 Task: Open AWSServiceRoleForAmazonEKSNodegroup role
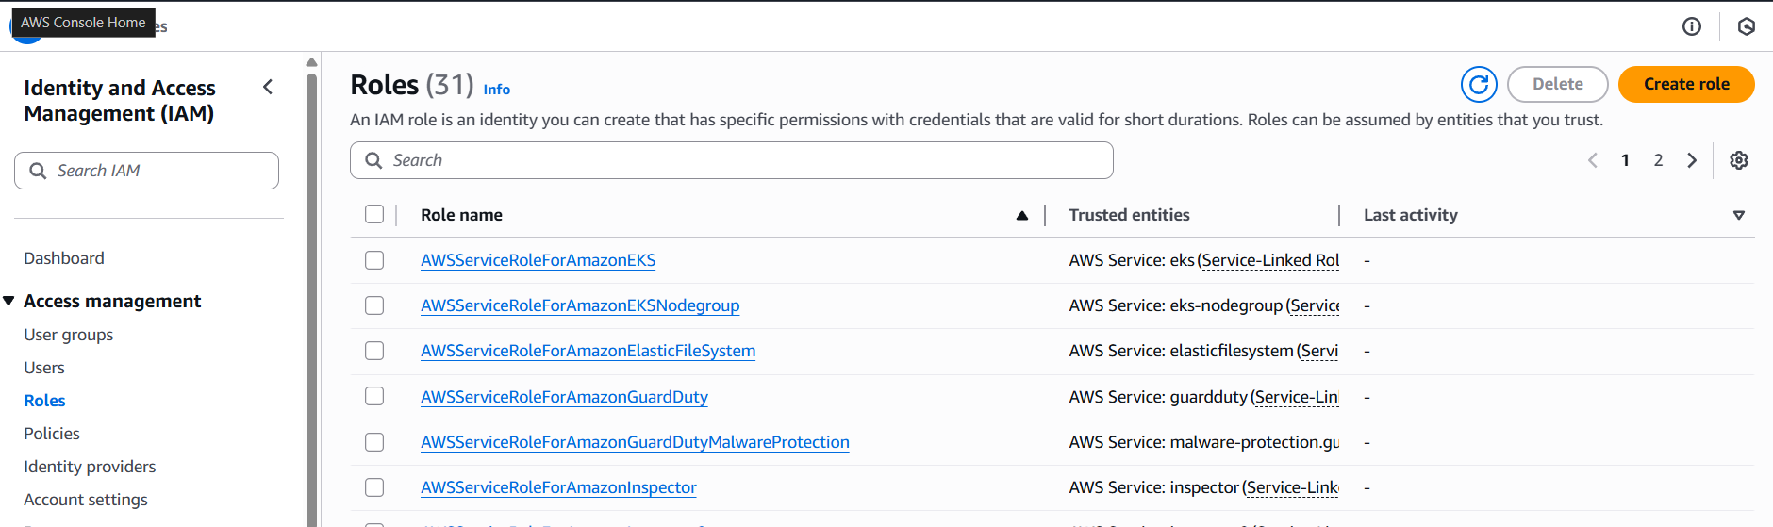[580, 305]
